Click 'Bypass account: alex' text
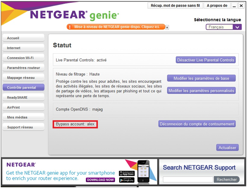The height and width of the screenshot is (188, 247). [x=75, y=124]
